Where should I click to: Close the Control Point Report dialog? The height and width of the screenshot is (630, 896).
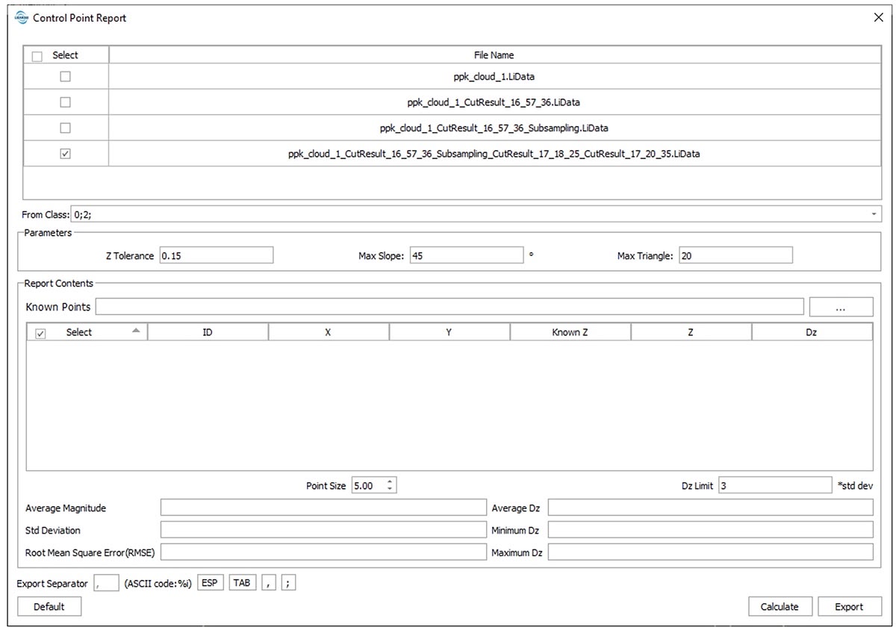[x=878, y=18]
